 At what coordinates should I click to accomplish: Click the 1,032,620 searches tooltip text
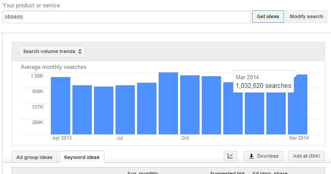coord(263,86)
